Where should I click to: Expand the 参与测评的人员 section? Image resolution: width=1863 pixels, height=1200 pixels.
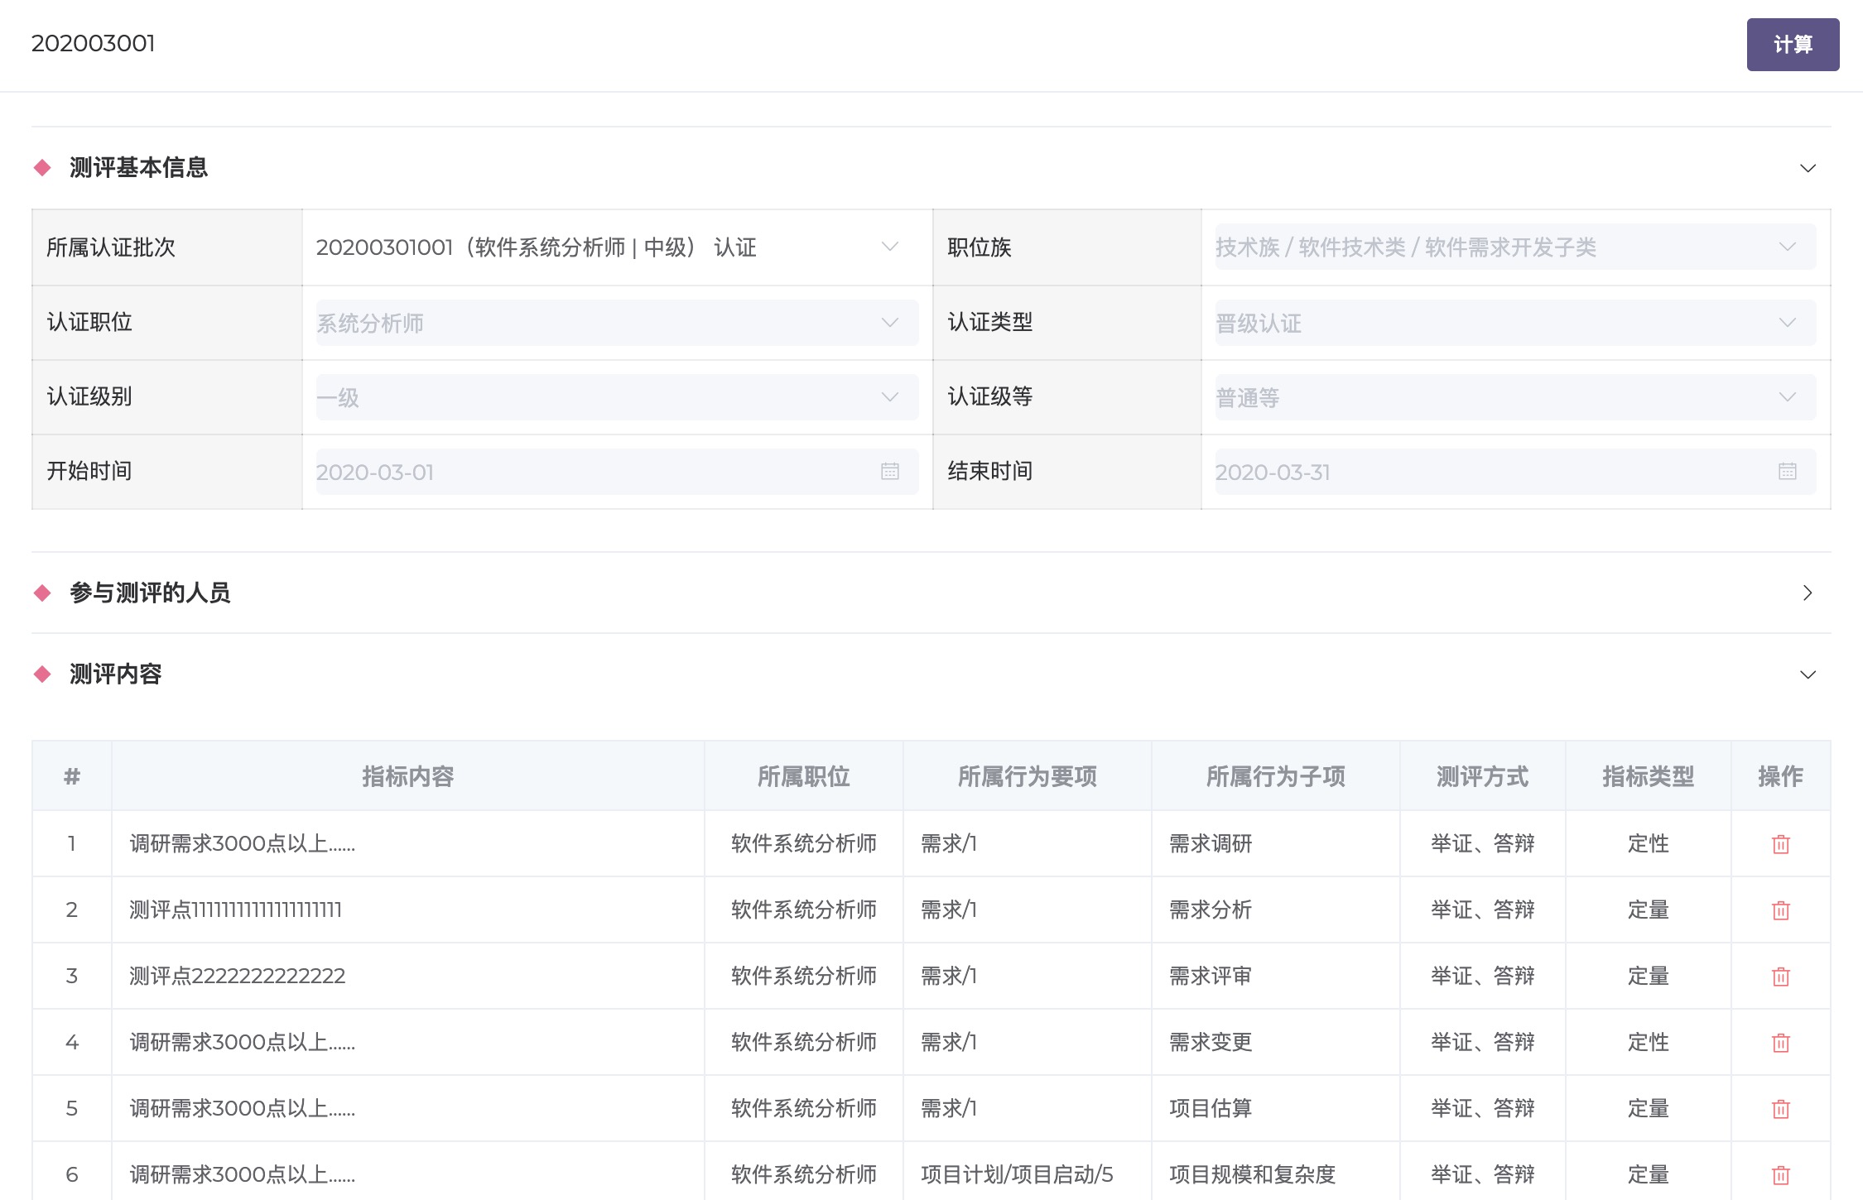(x=1808, y=593)
